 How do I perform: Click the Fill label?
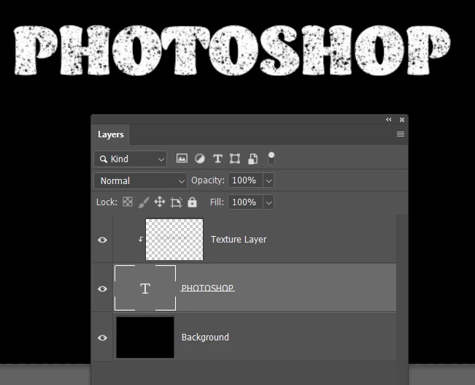pyautogui.click(x=217, y=202)
